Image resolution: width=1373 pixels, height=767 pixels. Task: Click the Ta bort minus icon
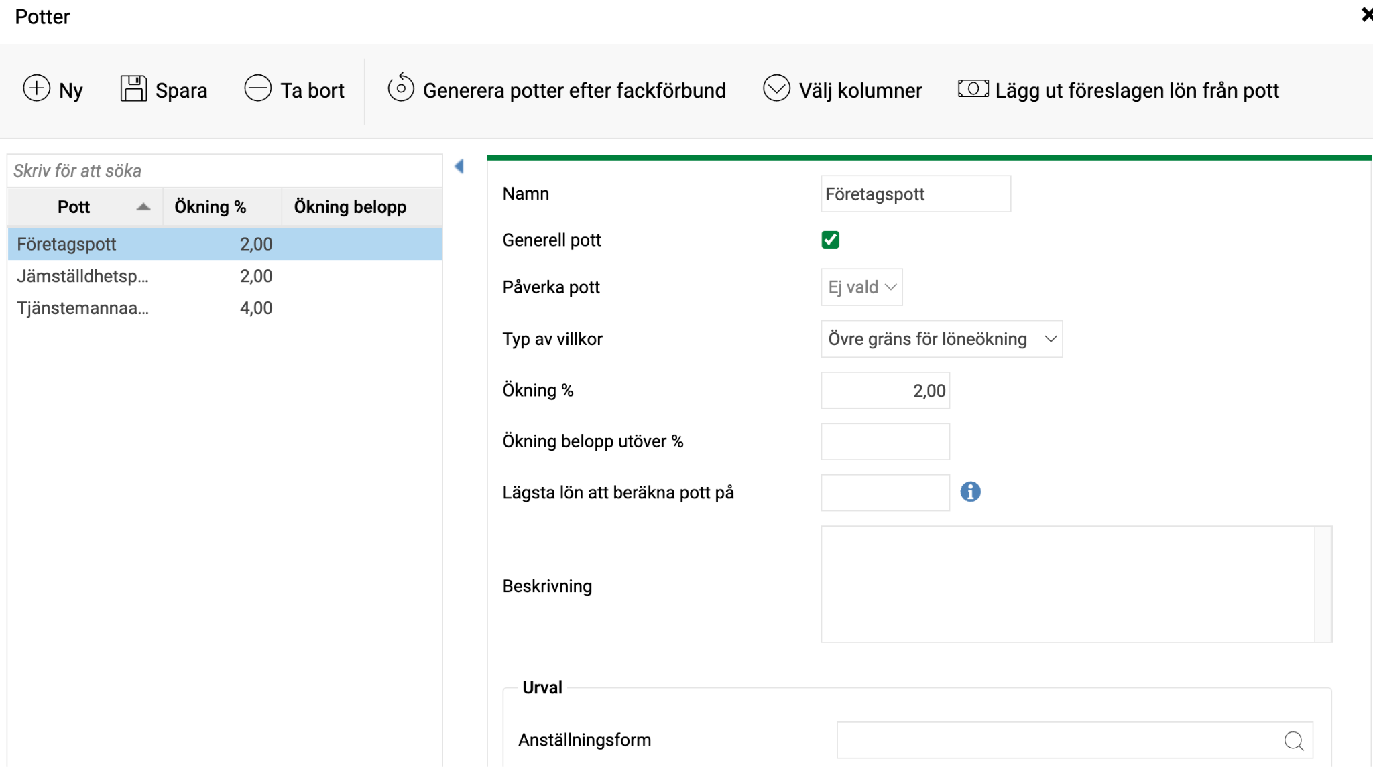coord(257,88)
